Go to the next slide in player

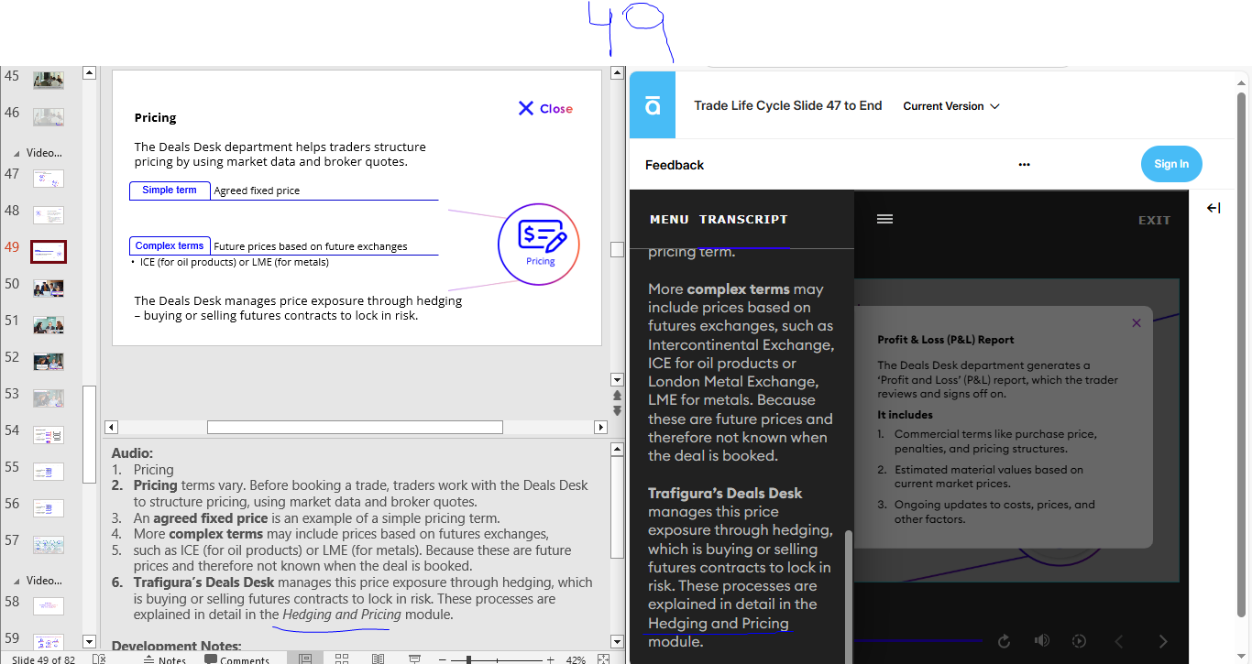(1163, 641)
